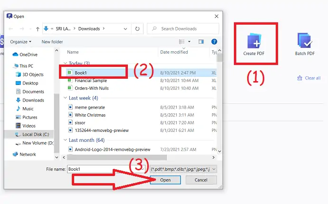Click the help question mark icon
328x204 pixels.
click(214, 42)
